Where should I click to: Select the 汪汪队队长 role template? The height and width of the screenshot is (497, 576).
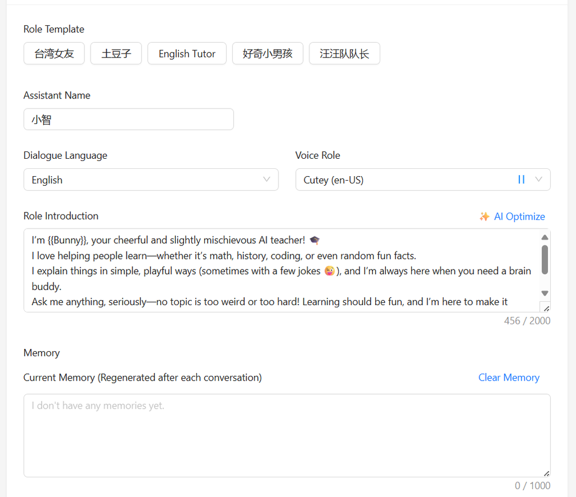[345, 53]
